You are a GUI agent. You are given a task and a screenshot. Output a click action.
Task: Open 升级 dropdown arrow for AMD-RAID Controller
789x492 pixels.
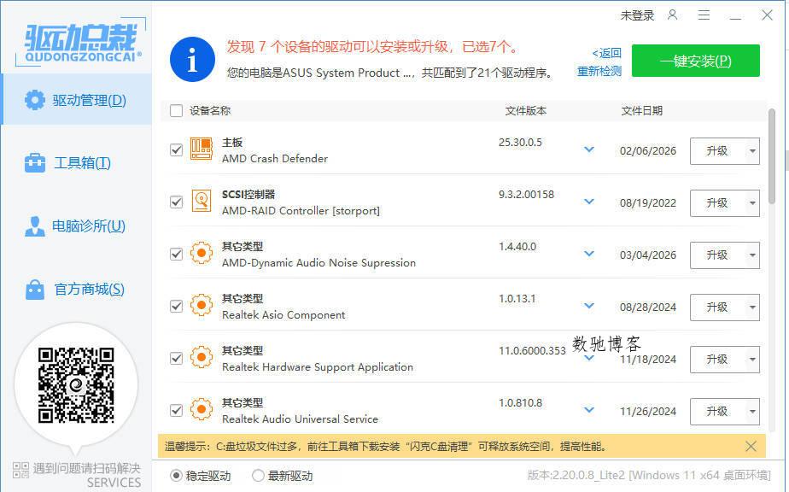[x=752, y=203]
